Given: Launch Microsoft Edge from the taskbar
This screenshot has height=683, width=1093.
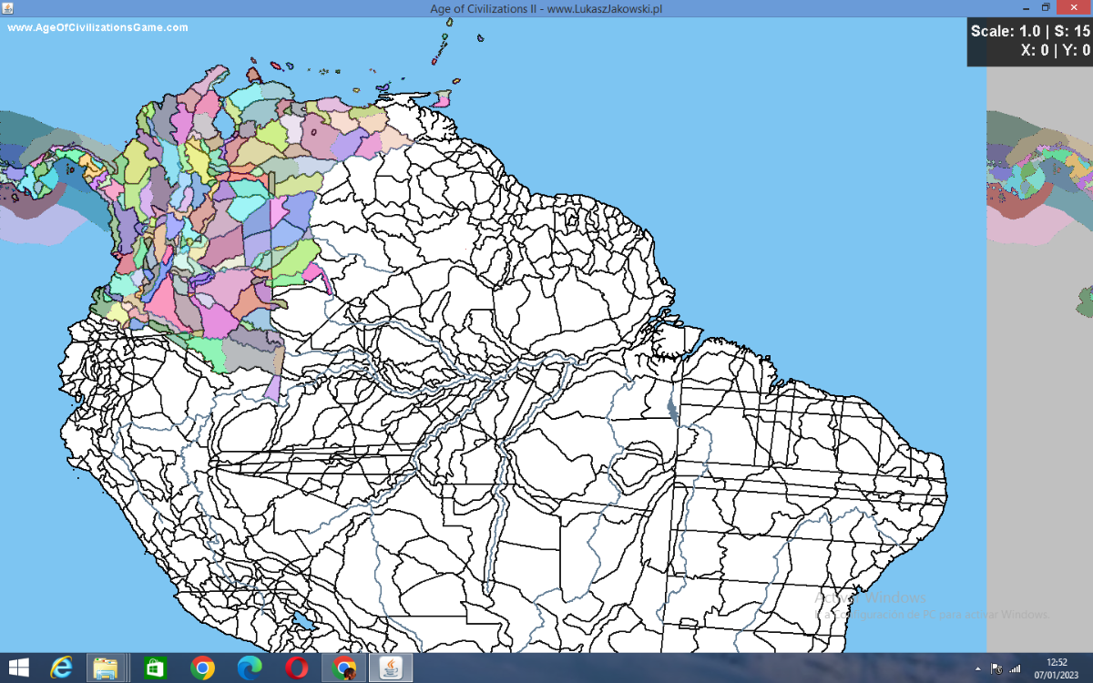Looking at the screenshot, I should pyautogui.click(x=249, y=668).
